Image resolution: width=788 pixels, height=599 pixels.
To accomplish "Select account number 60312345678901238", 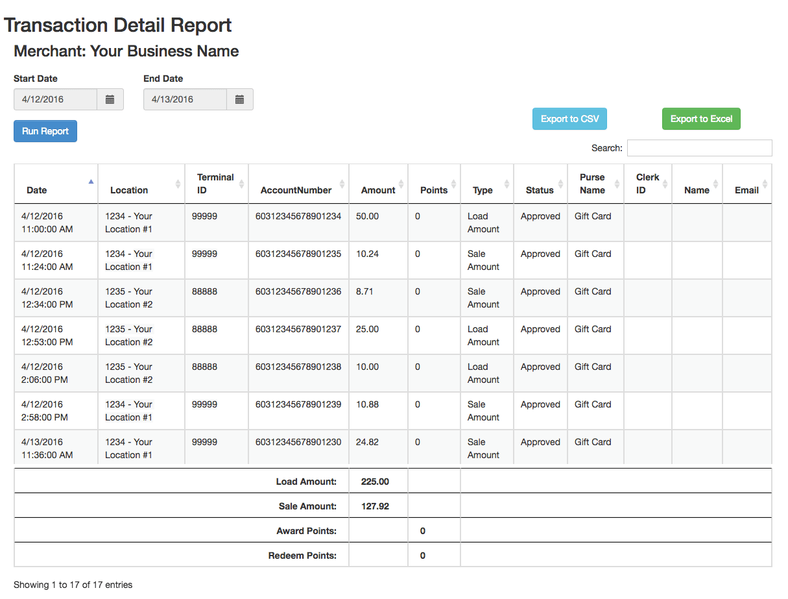I will [298, 367].
